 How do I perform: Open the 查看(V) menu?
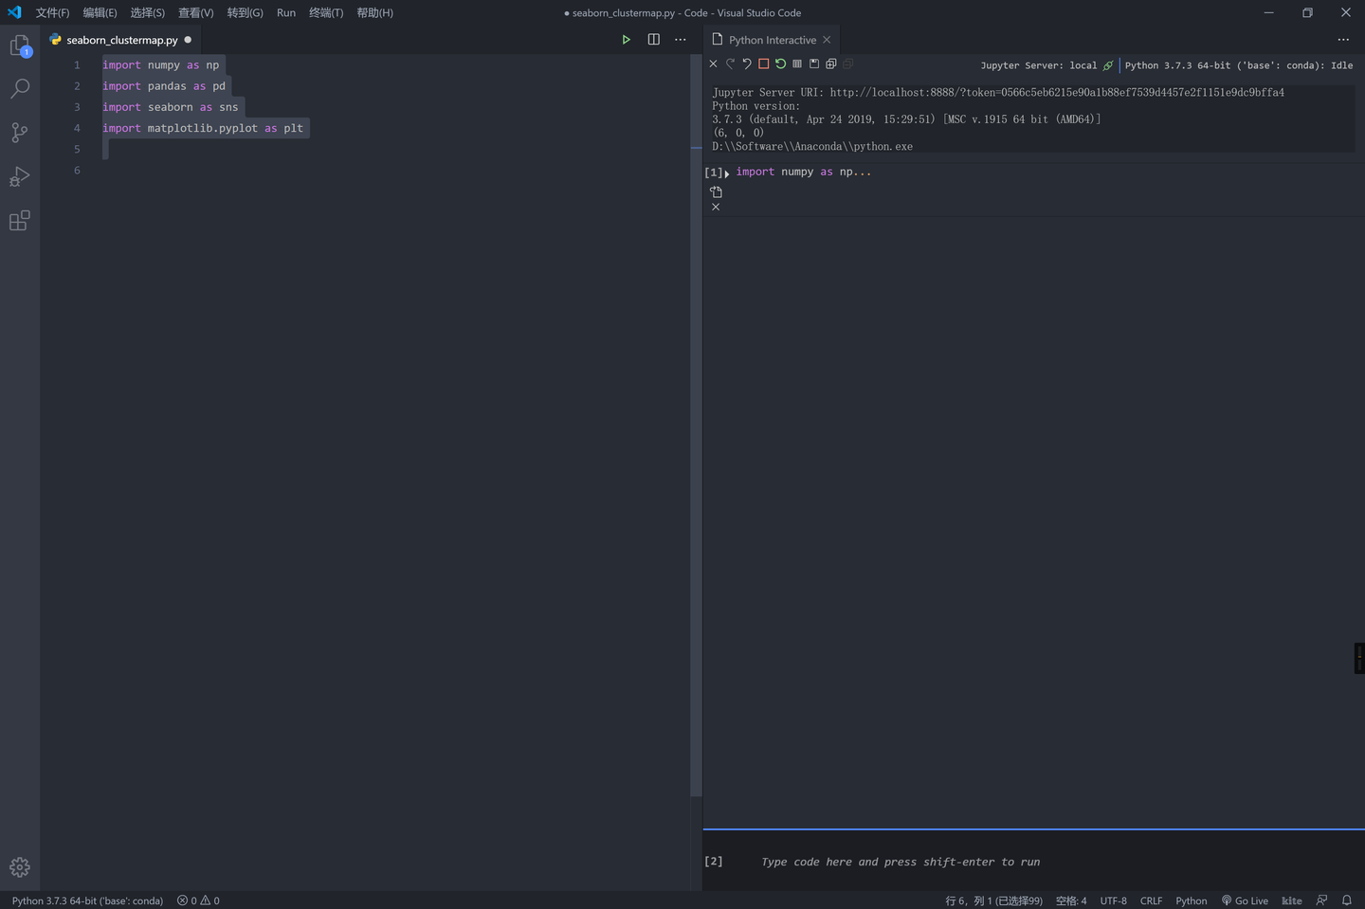[x=195, y=12]
